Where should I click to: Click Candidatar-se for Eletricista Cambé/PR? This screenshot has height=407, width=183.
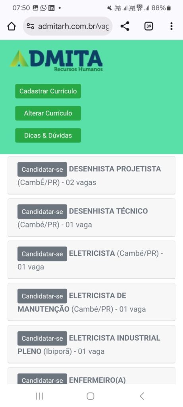[x=42, y=254]
